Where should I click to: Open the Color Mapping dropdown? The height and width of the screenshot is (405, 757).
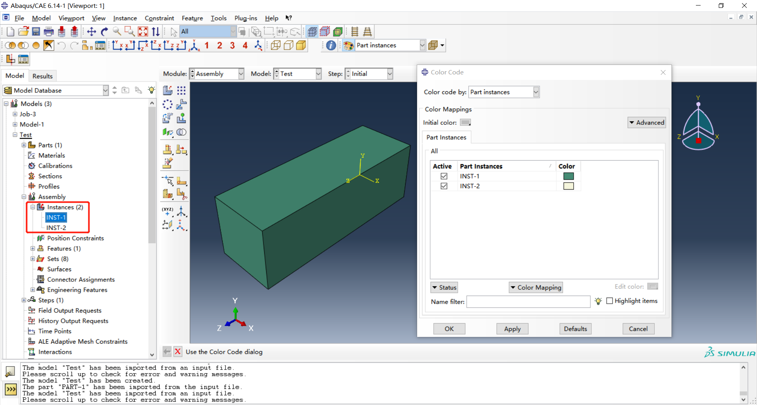click(536, 287)
